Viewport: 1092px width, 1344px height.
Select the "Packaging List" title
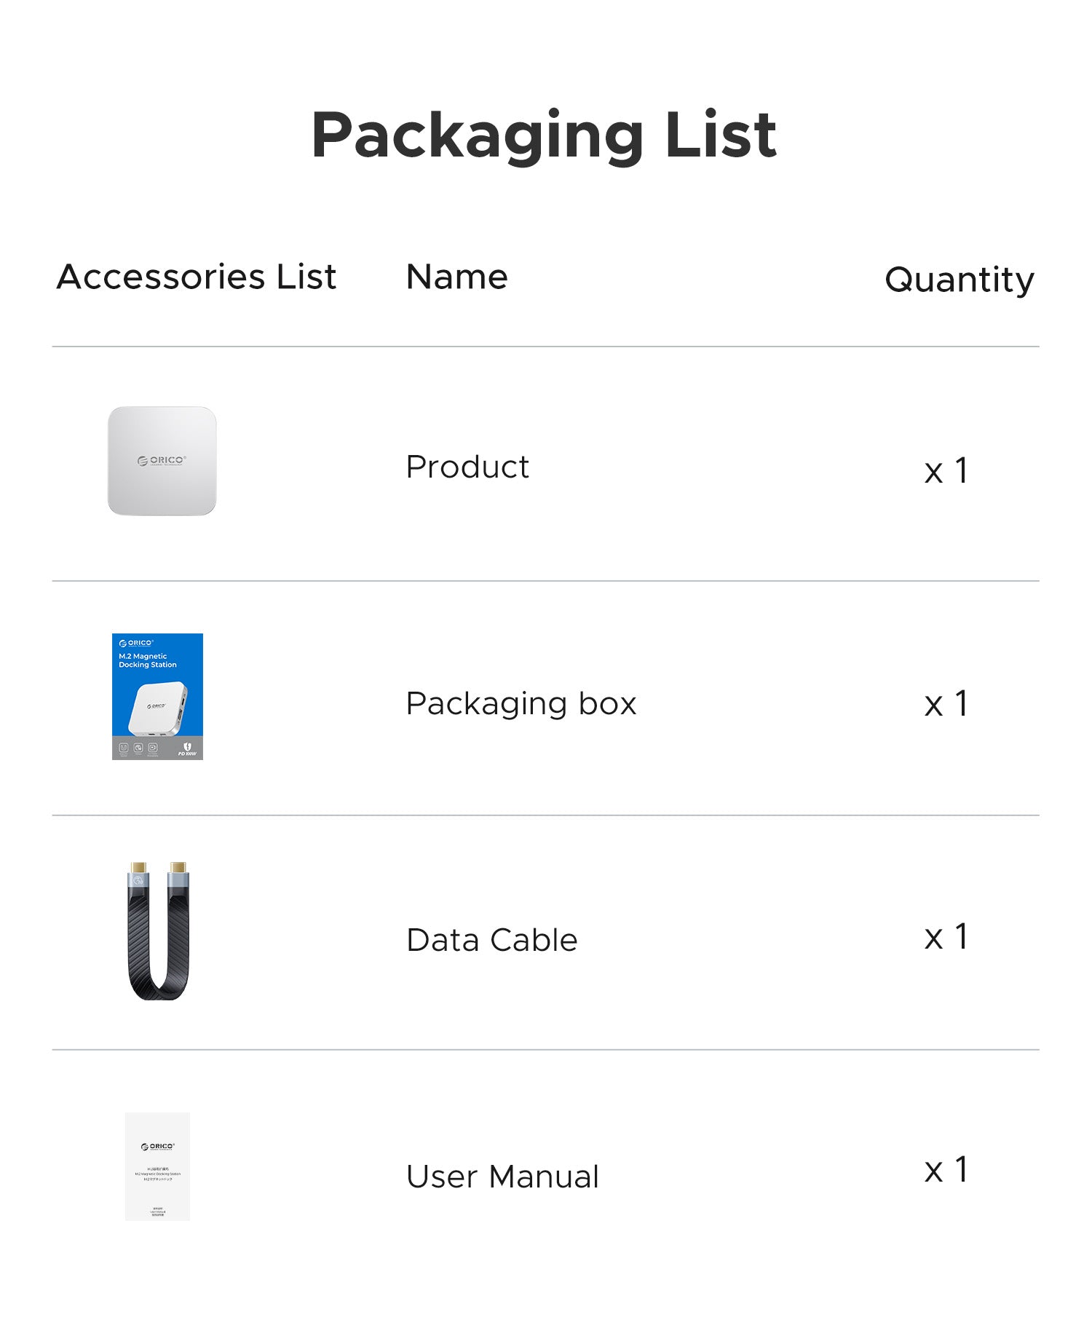[x=544, y=135]
